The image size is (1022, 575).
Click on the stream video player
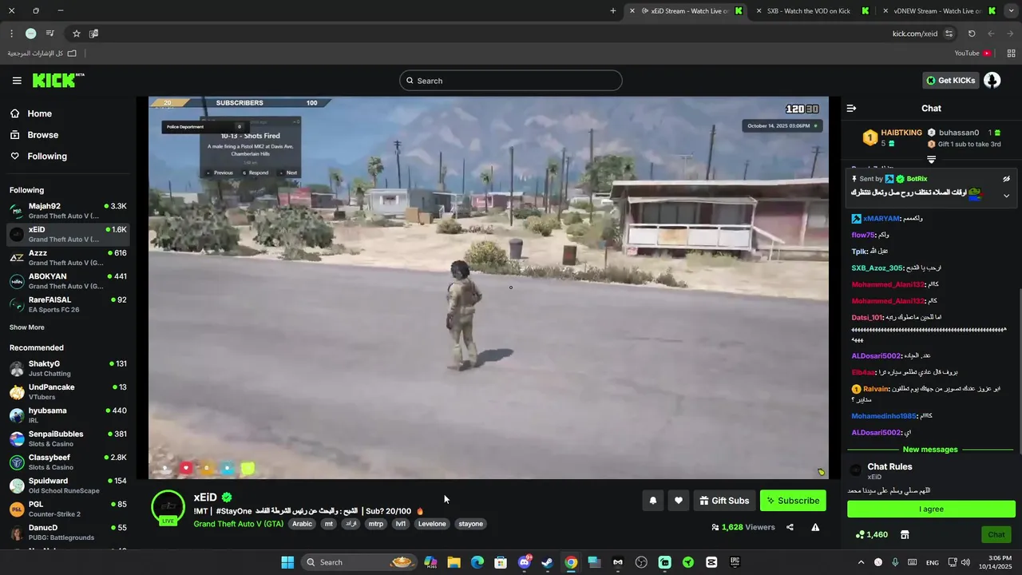489,287
